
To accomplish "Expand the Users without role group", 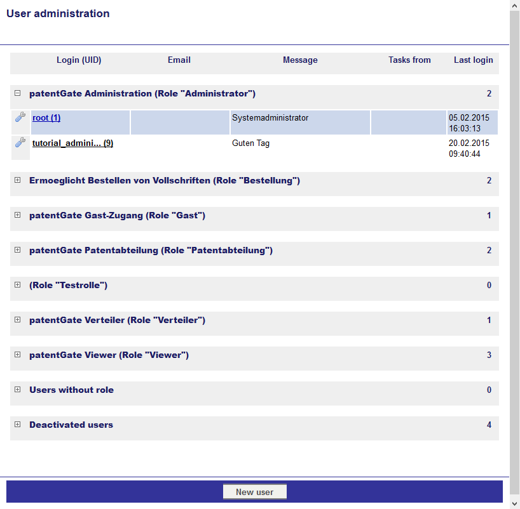I will pos(18,390).
